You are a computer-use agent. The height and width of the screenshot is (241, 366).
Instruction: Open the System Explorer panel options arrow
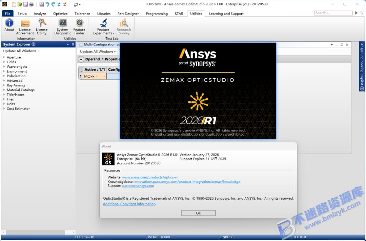pos(68,44)
